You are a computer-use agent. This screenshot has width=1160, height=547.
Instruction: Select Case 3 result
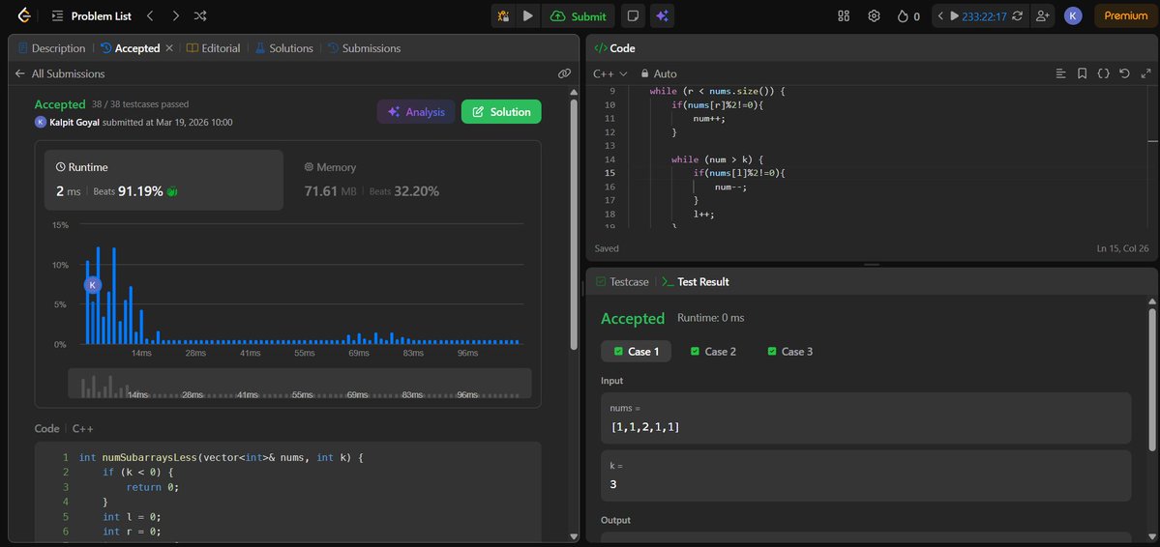[790, 351]
